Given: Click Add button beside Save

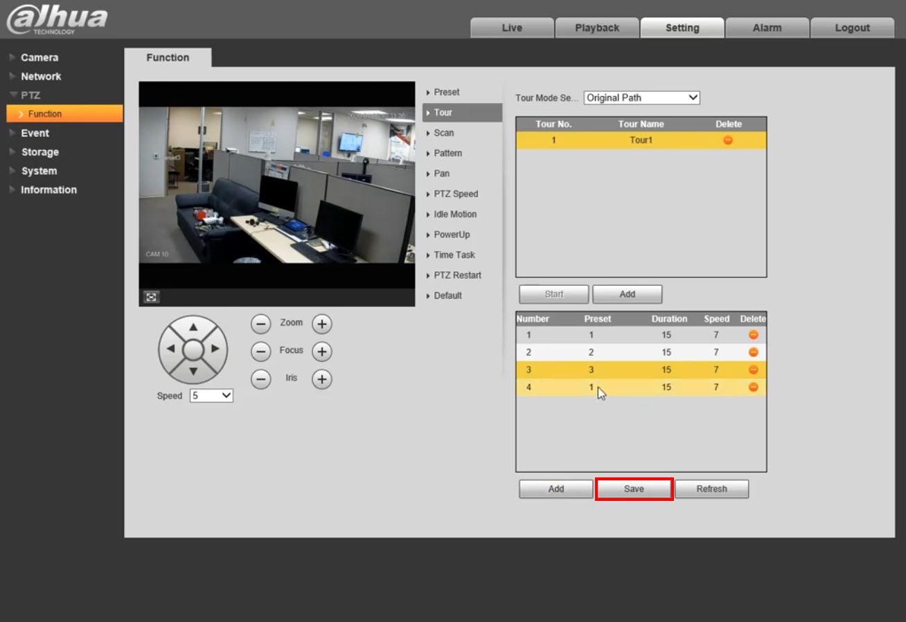Looking at the screenshot, I should 556,488.
